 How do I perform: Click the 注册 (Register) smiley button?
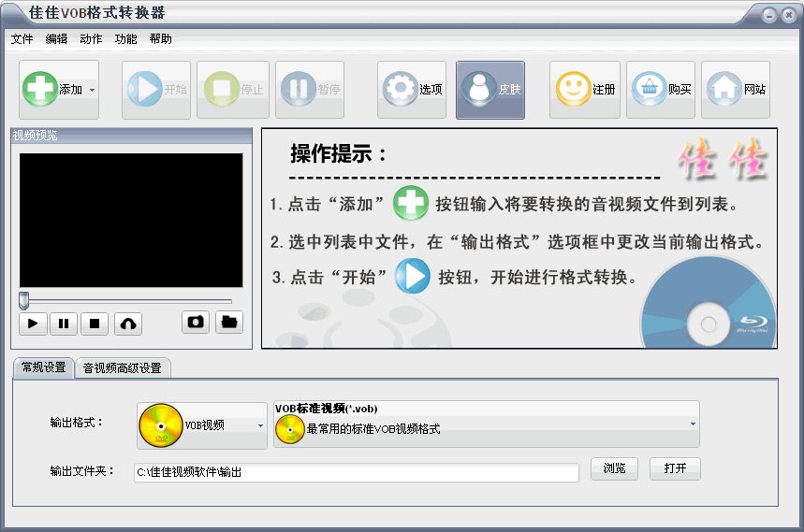[x=585, y=90]
